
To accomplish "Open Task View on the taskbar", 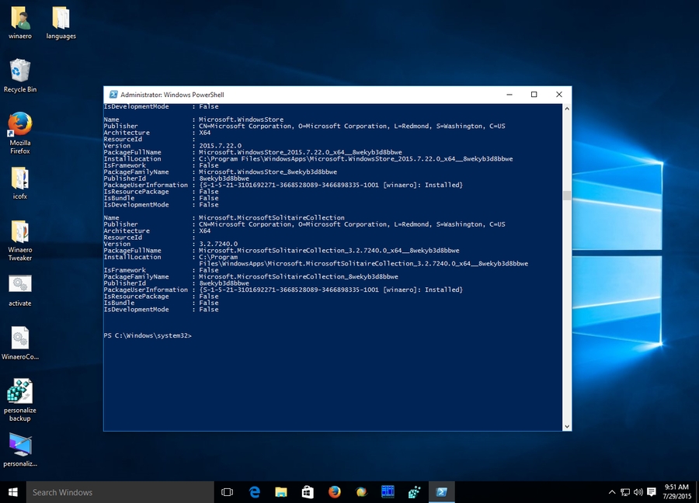I will pyautogui.click(x=227, y=492).
